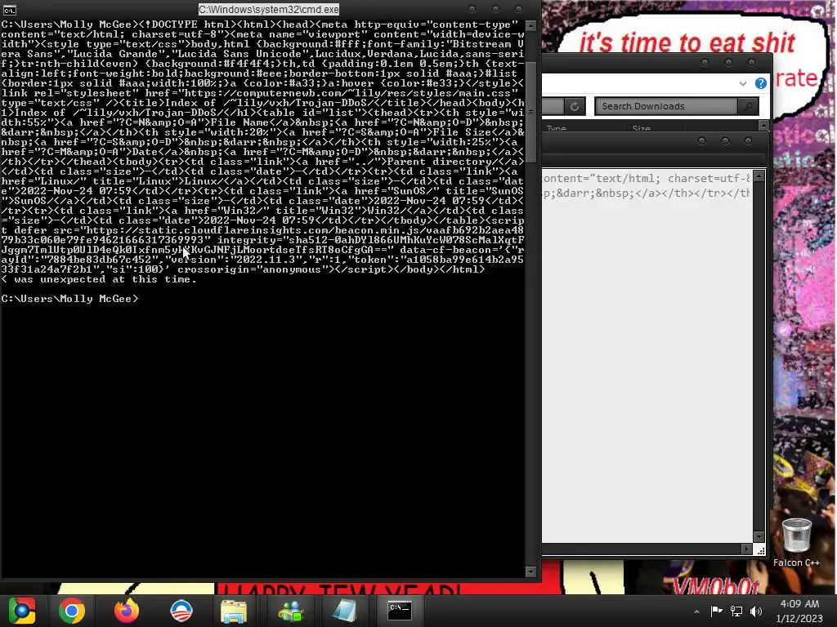The image size is (837, 627).
Task: Click the middle Notepad window title circle button
Action: coord(725,140)
